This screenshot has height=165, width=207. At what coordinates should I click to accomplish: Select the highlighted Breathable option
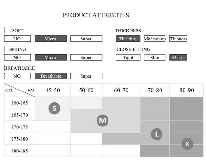point(51,76)
